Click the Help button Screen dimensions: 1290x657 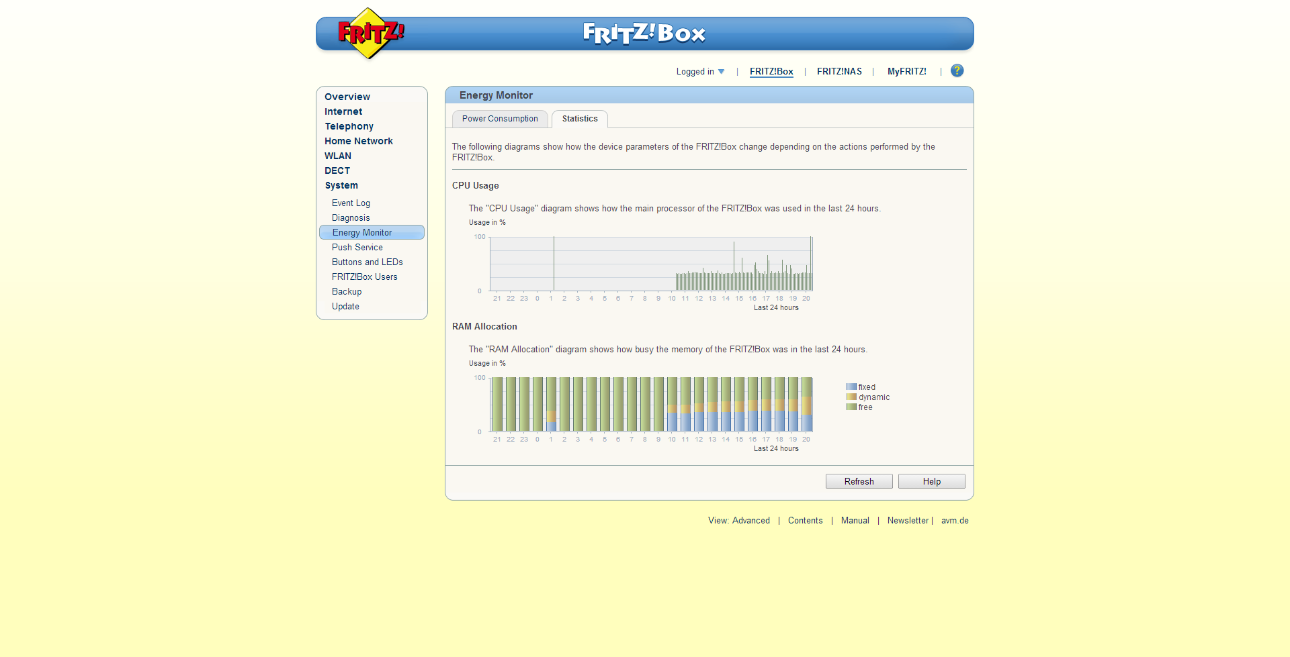point(931,481)
